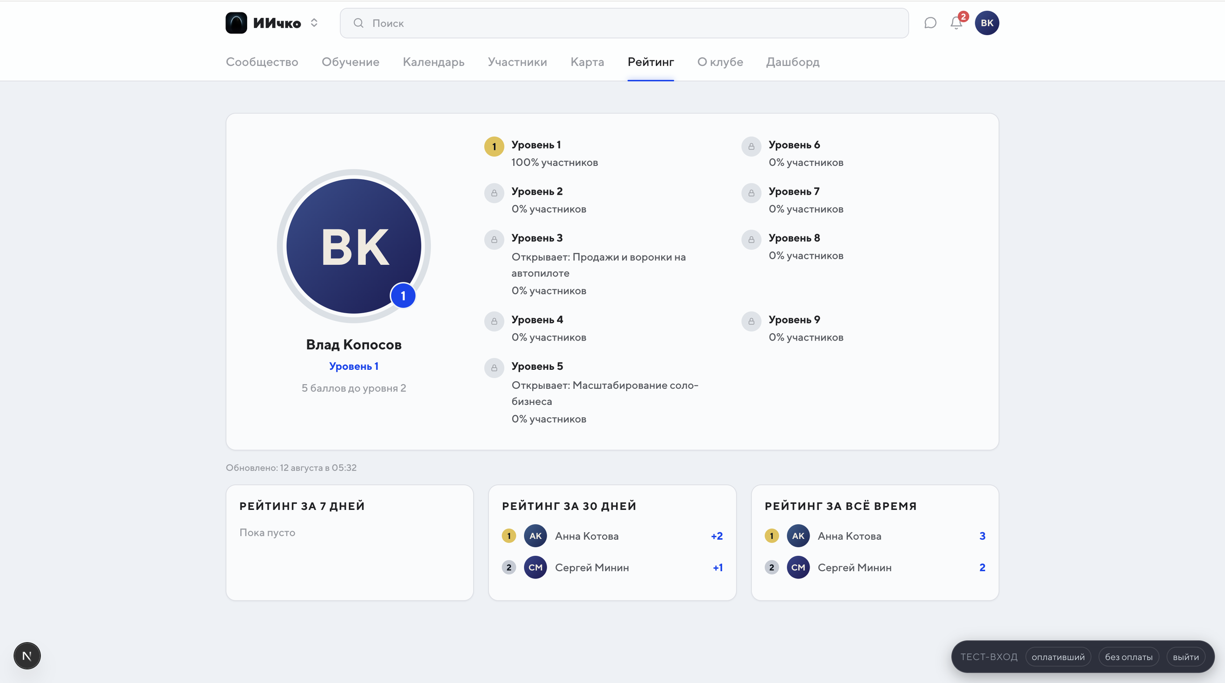The image size is (1225, 683).
Task: Click the blue level 1 badge on avatar
Action: coord(403,296)
